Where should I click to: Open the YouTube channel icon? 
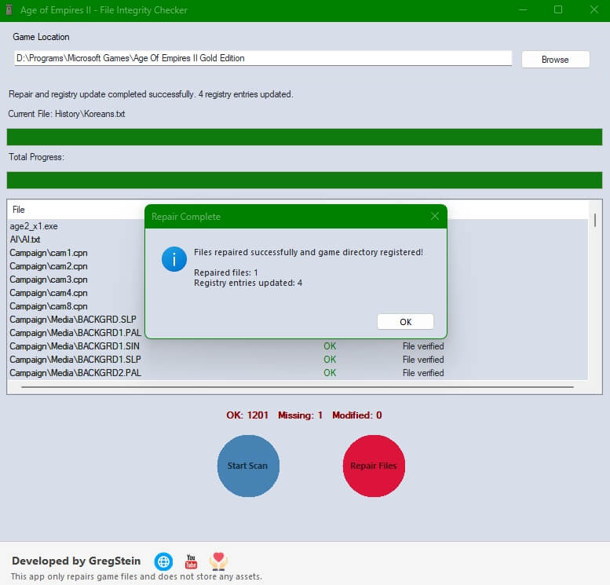(x=191, y=561)
